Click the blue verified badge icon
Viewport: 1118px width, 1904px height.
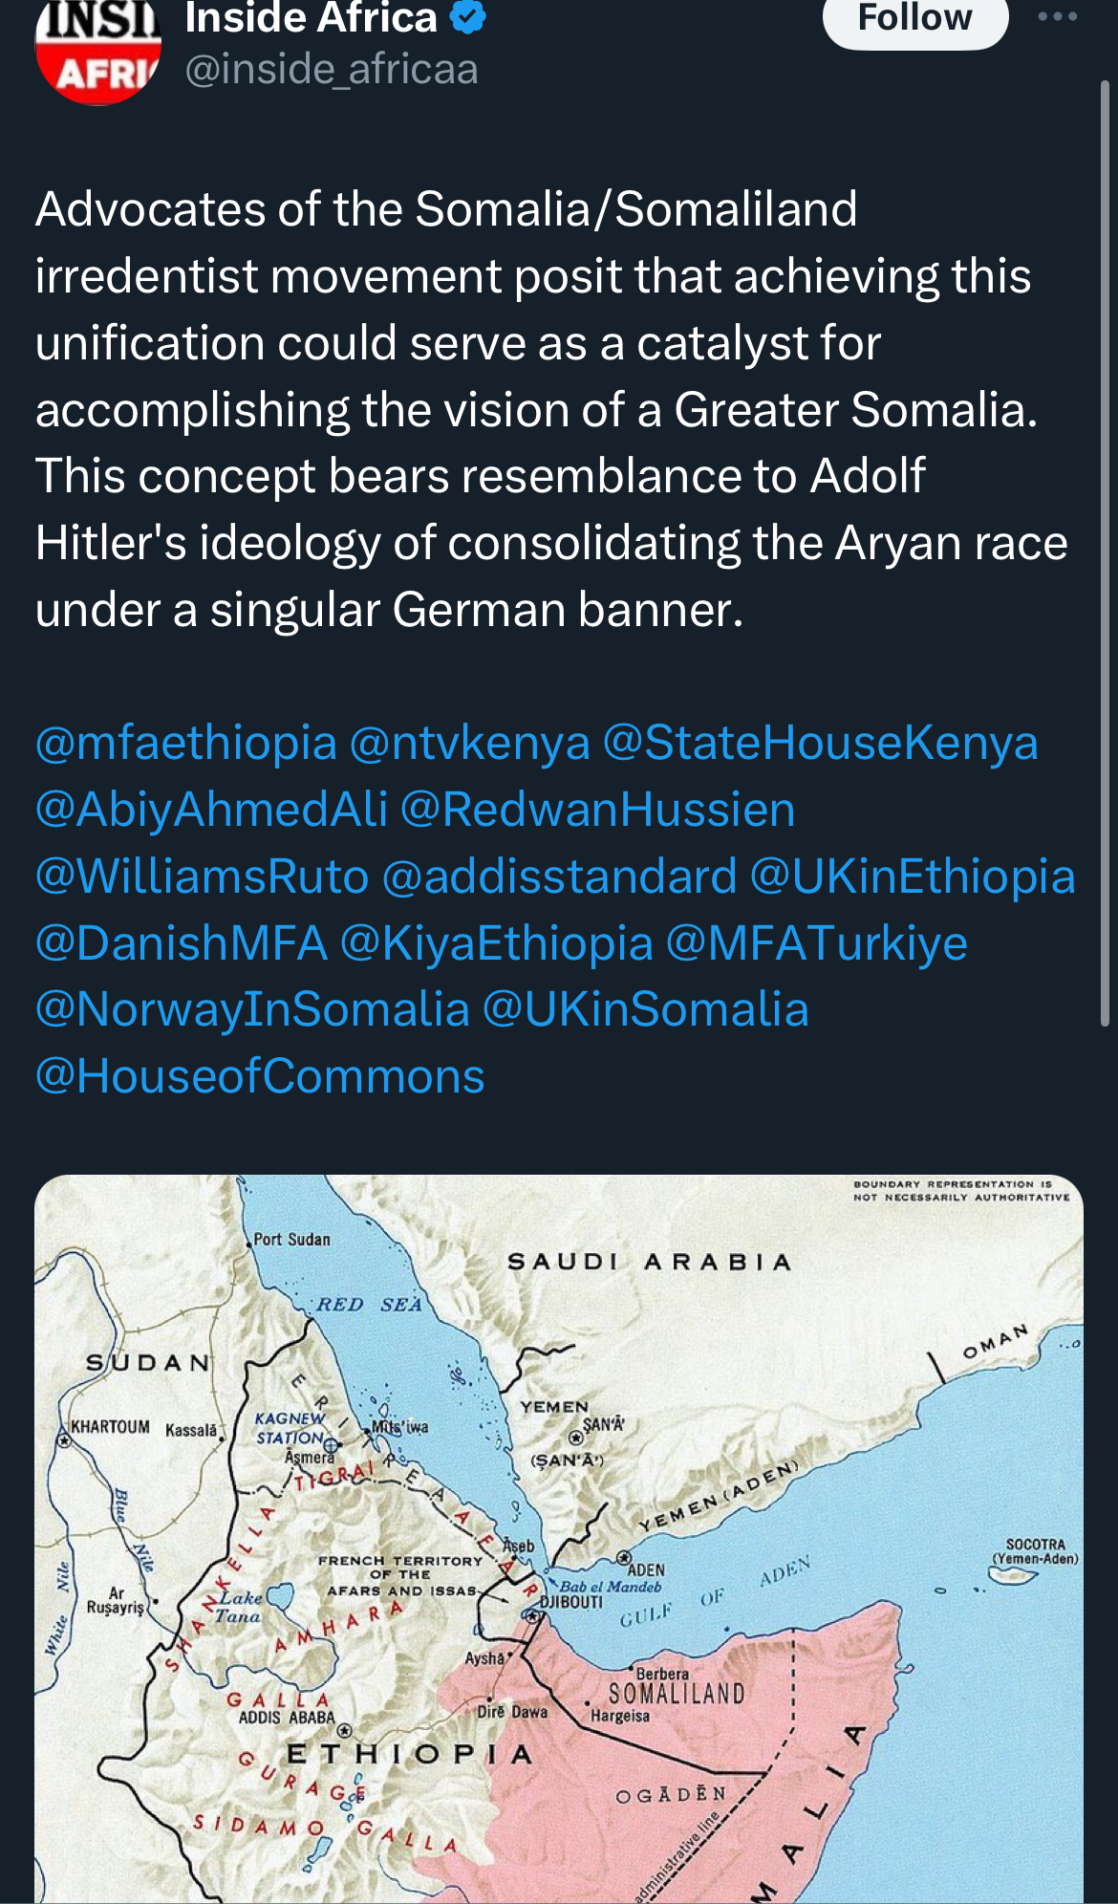point(468,17)
